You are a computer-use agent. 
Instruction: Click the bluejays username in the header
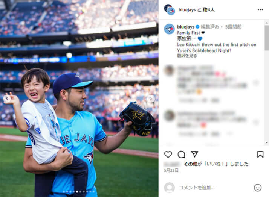(187, 10)
